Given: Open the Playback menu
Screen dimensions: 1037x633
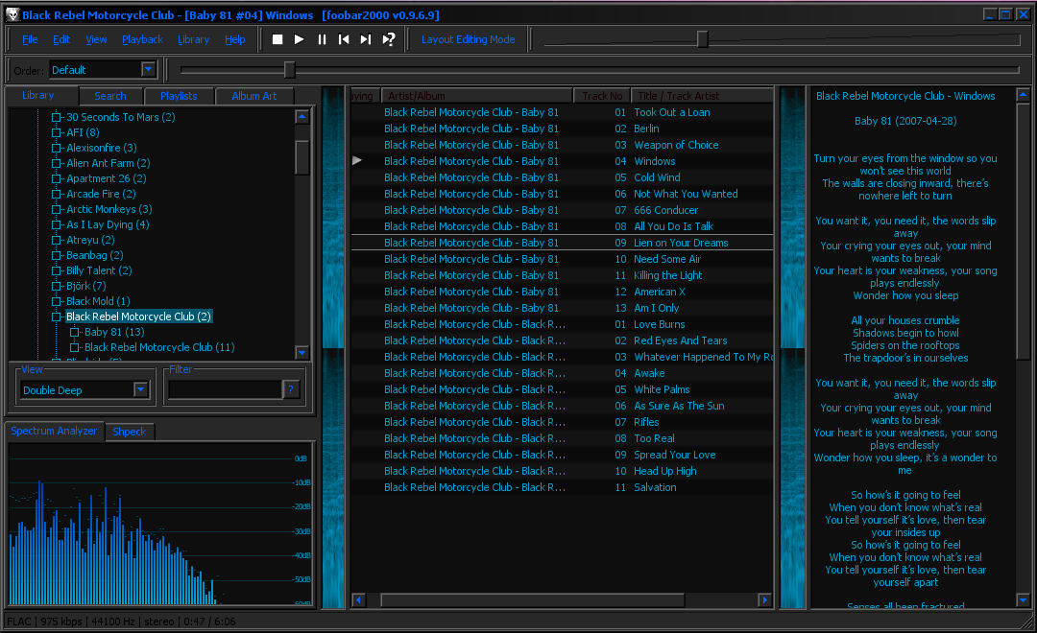Looking at the screenshot, I should click(x=141, y=39).
